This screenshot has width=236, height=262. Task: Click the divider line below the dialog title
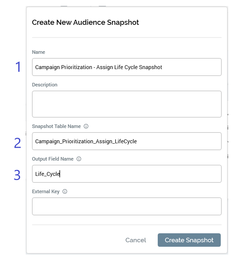coord(127,37)
